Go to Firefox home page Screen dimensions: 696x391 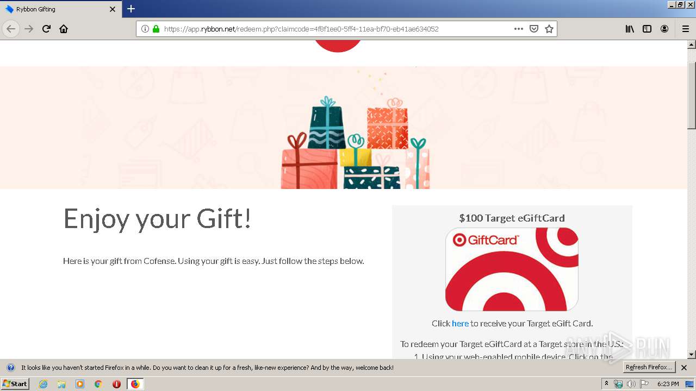[x=64, y=29]
